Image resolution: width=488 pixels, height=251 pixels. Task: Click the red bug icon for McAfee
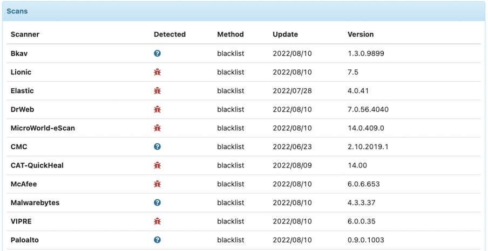[x=157, y=184]
